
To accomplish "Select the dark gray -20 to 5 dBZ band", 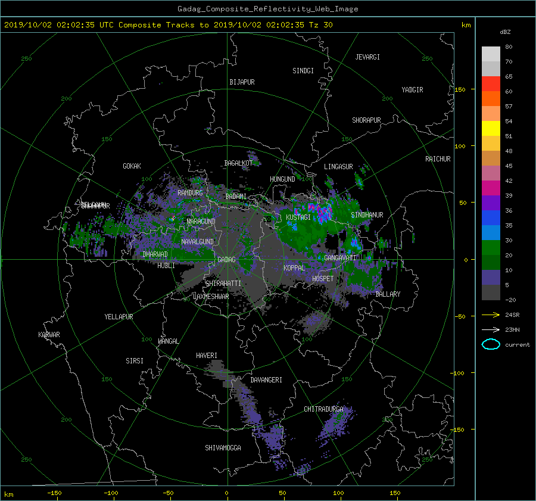I will click(491, 292).
